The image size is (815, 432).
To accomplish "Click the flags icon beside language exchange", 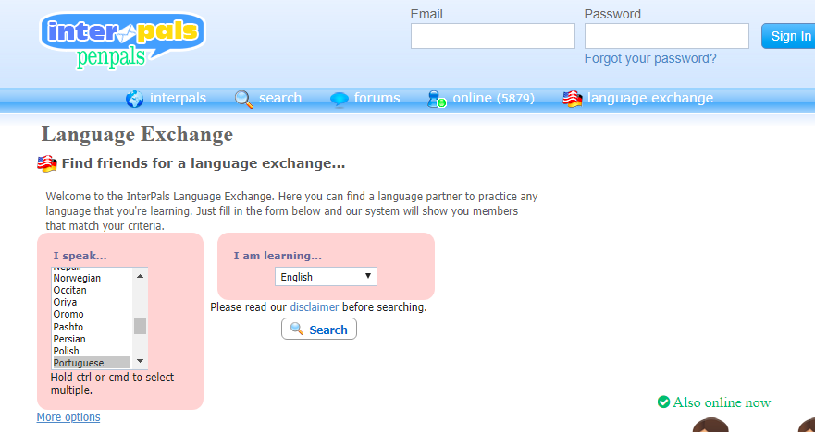I will click(573, 99).
